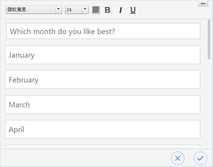
Task: Toggle Bold text formatting
Action: coord(108,10)
